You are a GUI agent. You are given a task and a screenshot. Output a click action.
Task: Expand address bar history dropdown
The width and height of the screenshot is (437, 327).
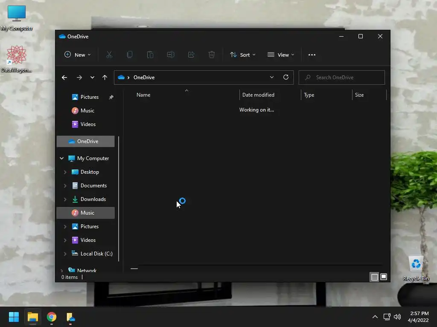(x=272, y=77)
